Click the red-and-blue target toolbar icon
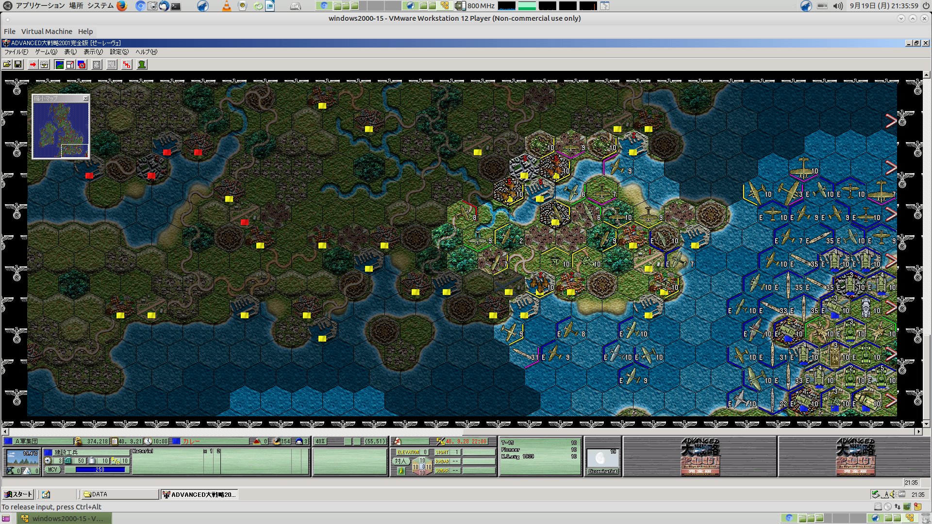Viewport: 932px width, 524px height. click(82, 65)
